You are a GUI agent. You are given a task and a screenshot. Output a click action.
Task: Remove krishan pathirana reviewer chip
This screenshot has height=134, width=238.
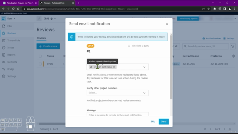click(114, 67)
